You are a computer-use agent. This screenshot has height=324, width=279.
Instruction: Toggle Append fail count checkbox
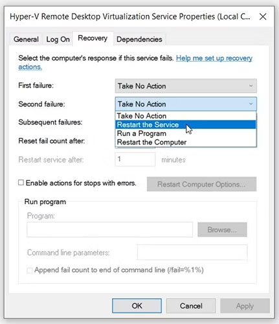30,270
